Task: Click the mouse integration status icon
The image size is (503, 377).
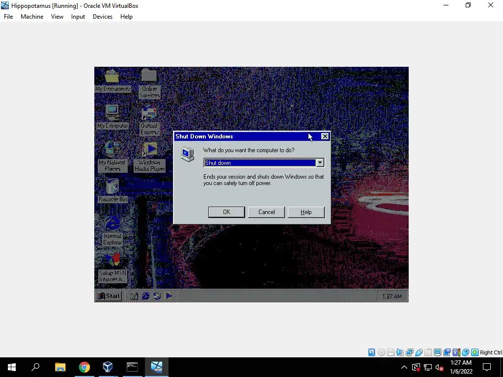Action: click(x=465, y=352)
